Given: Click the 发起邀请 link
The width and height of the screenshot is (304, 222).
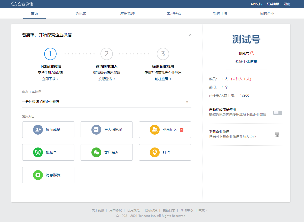Looking at the screenshot, I should click(107, 79).
